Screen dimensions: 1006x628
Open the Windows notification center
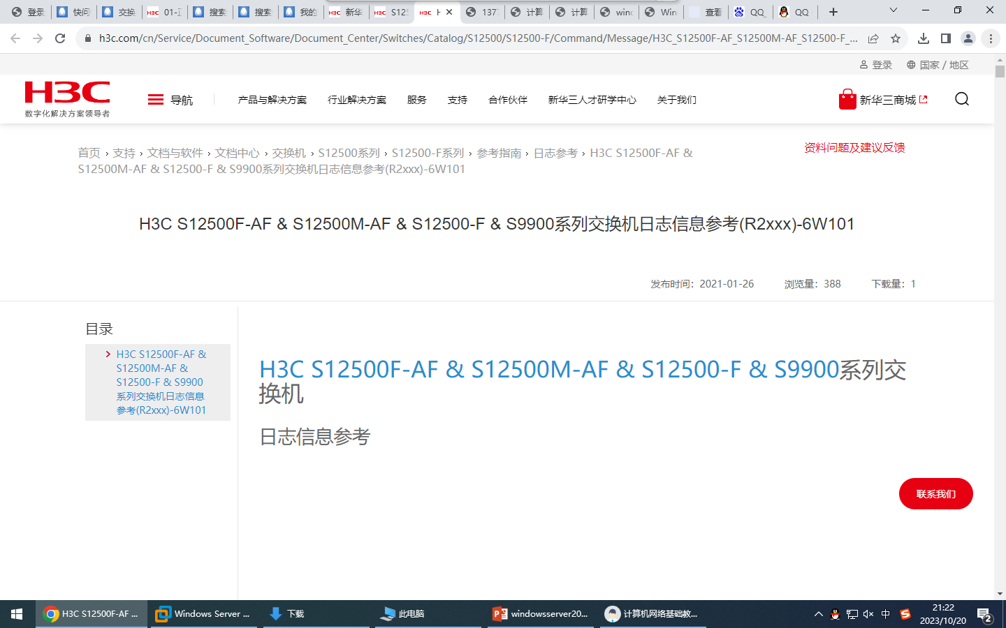coord(985,614)
